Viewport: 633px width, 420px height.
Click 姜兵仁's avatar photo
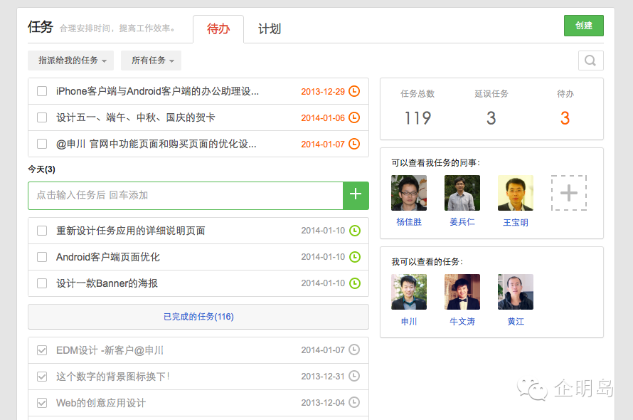462,193
